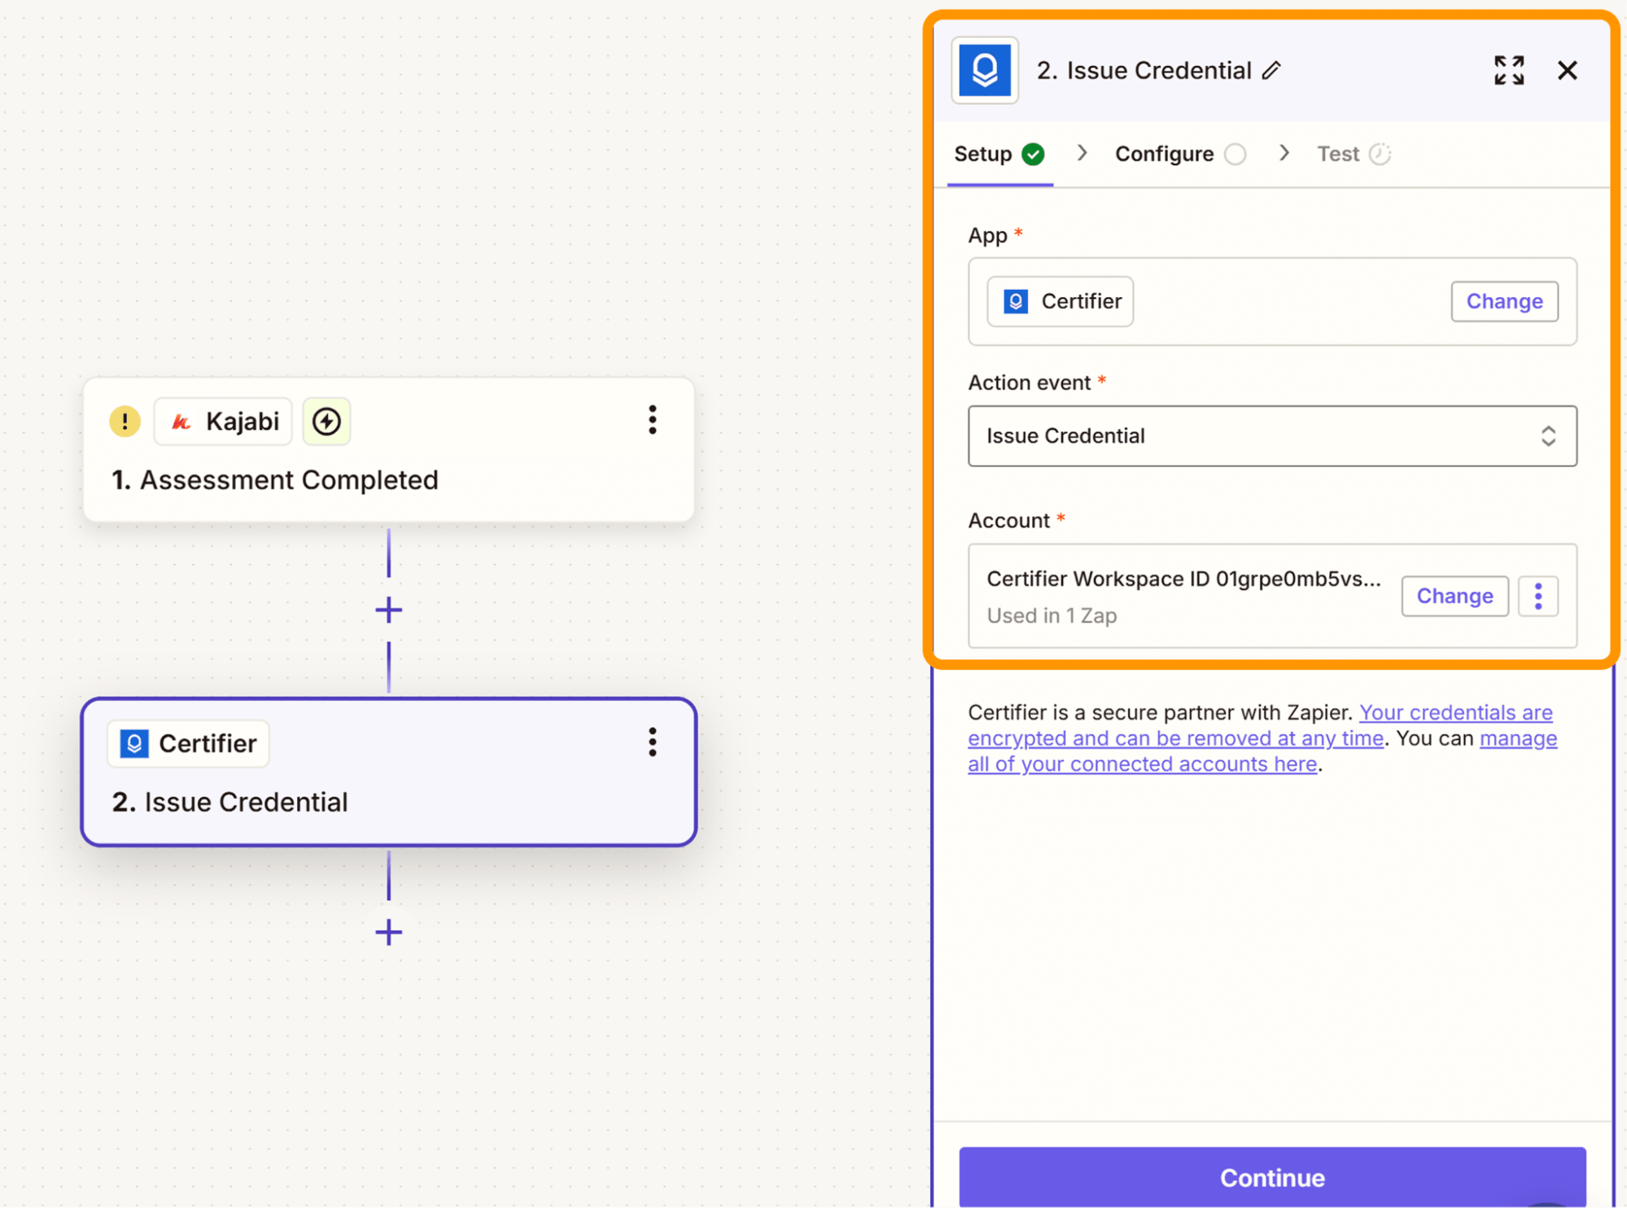Click the Action event dropdown arrows
Image resolution: width=1627 pixels, height=1208 pixels.
tap(1547, 436)
